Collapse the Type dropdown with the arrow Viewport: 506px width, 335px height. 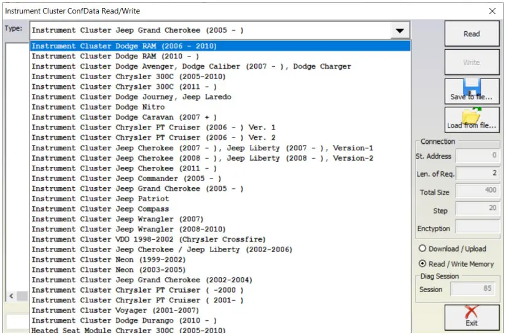[x=400, y=31]
